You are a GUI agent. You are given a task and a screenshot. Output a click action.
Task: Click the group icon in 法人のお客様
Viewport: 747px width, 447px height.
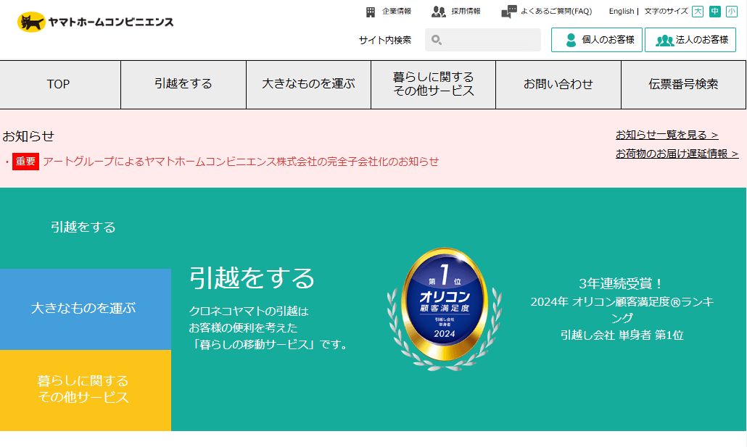[664, 41]
